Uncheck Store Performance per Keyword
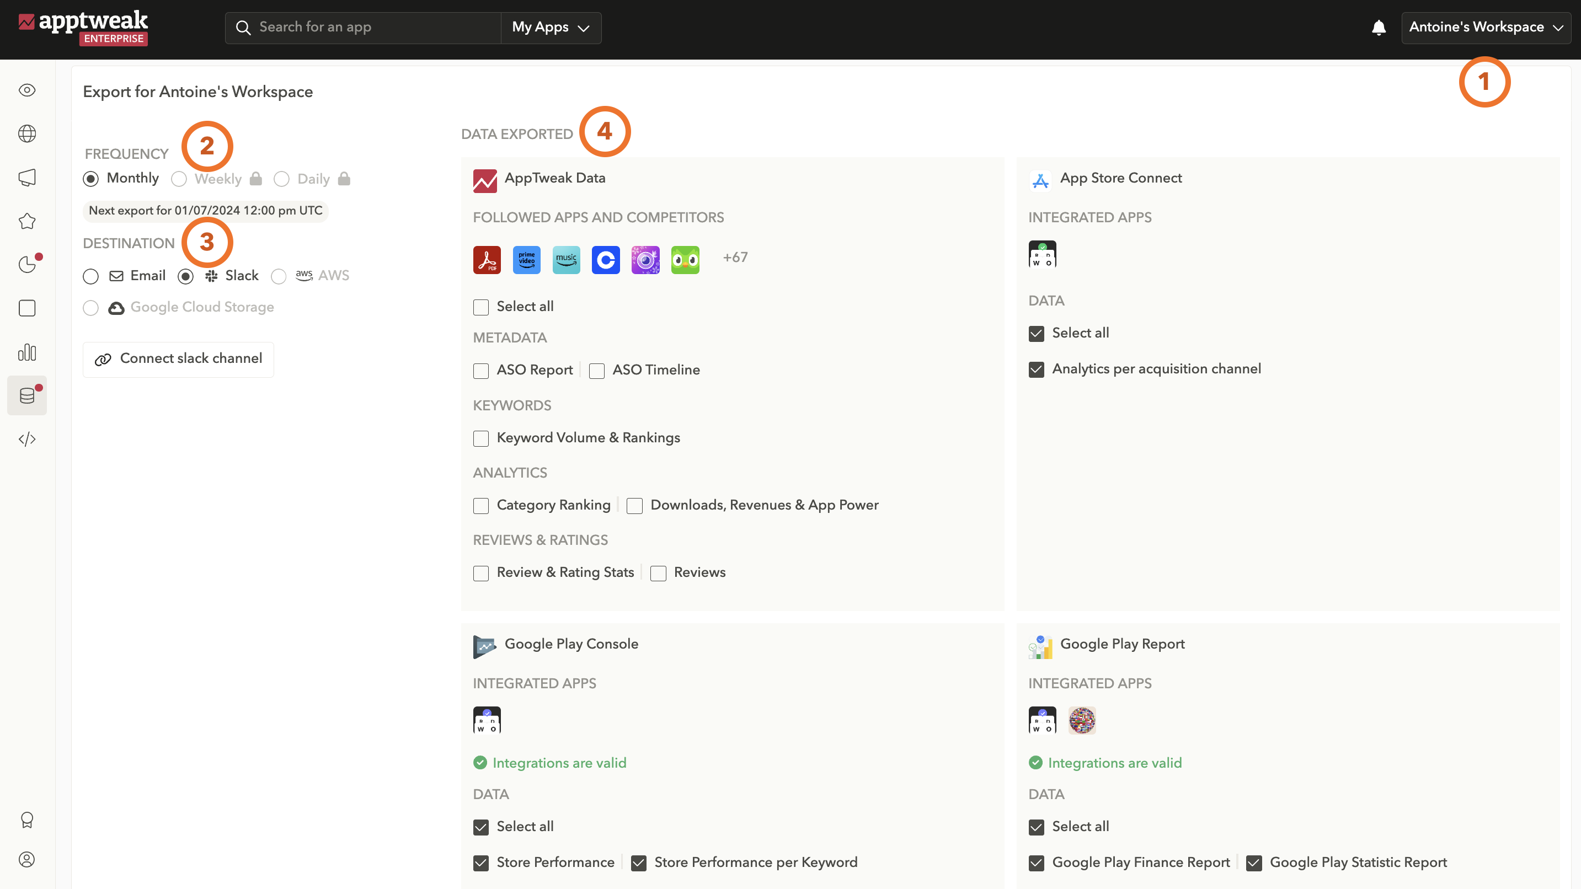The image size is (1581, 889). click(639, 863)
